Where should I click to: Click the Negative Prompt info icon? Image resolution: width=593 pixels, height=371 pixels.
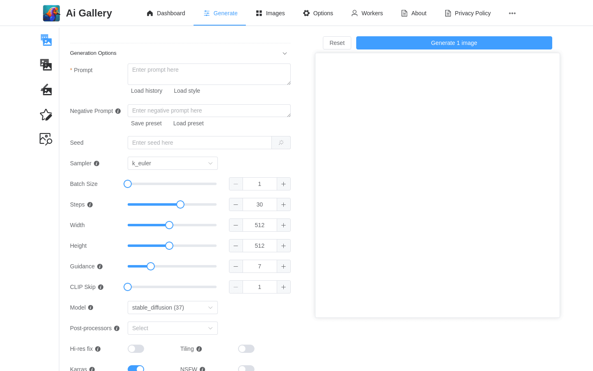tap(118, 111)
